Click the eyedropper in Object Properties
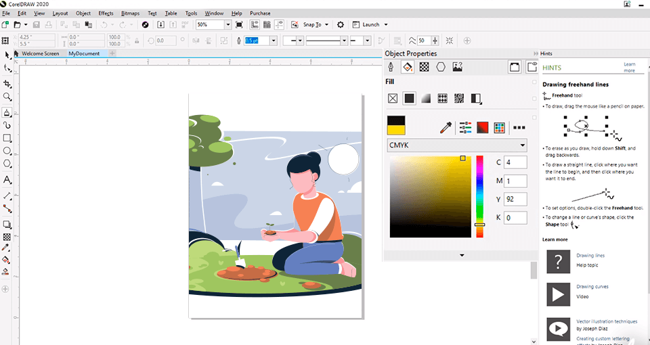 click(446, 127)
